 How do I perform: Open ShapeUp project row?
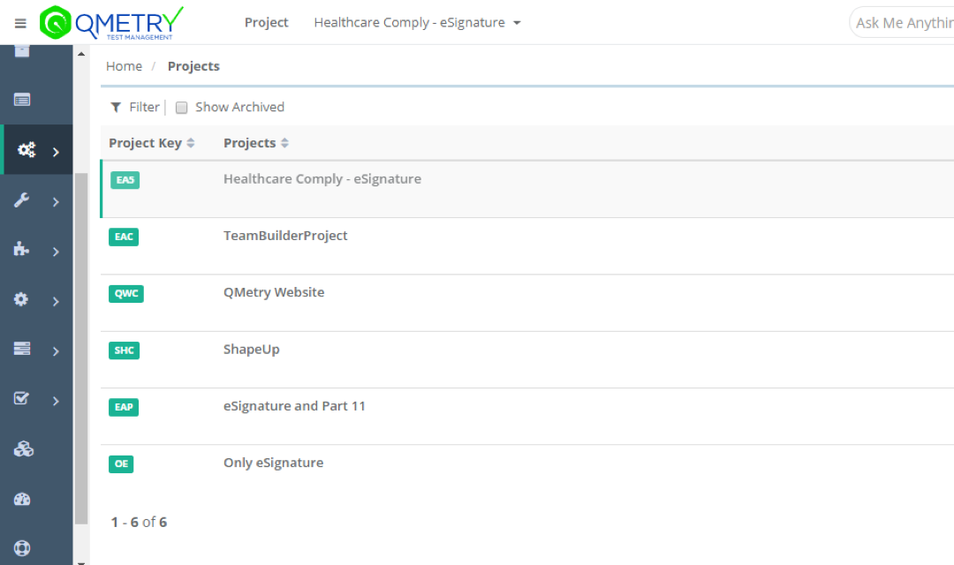527,359
